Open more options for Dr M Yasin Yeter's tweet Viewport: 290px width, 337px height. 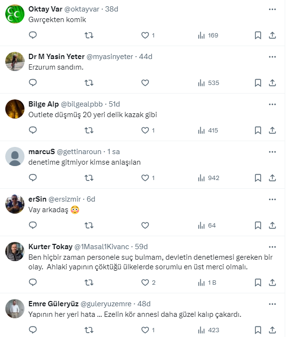pyautogui.click(x=272, y=56)
